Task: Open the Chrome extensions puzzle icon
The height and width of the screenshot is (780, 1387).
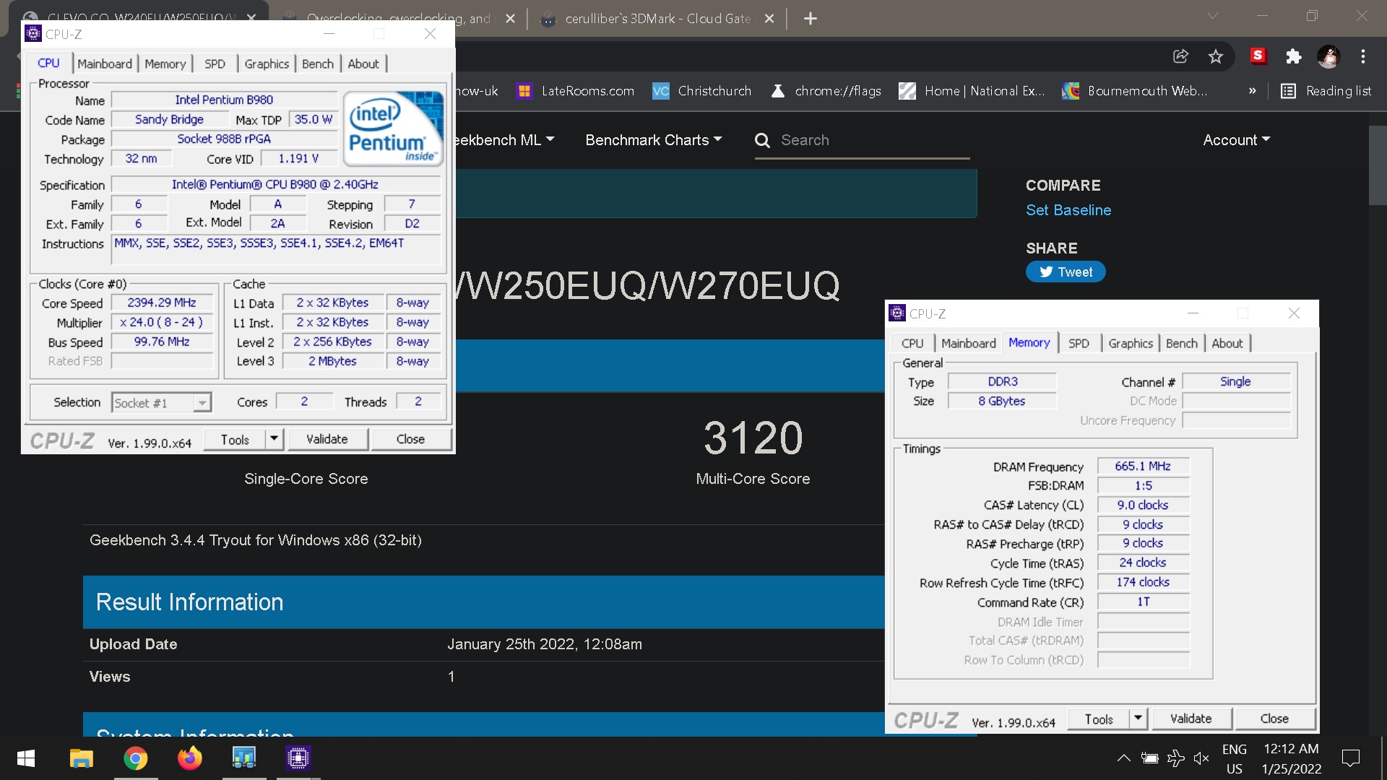Action: point(1293,56)
